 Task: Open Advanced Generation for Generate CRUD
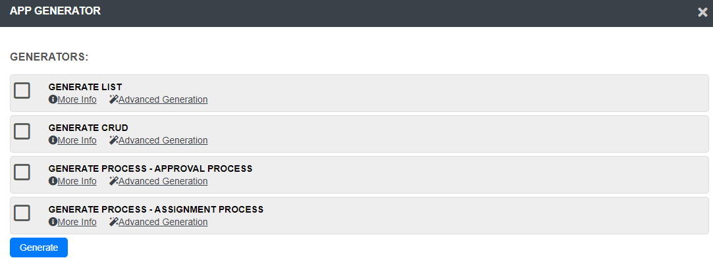[x=163, y=140]
